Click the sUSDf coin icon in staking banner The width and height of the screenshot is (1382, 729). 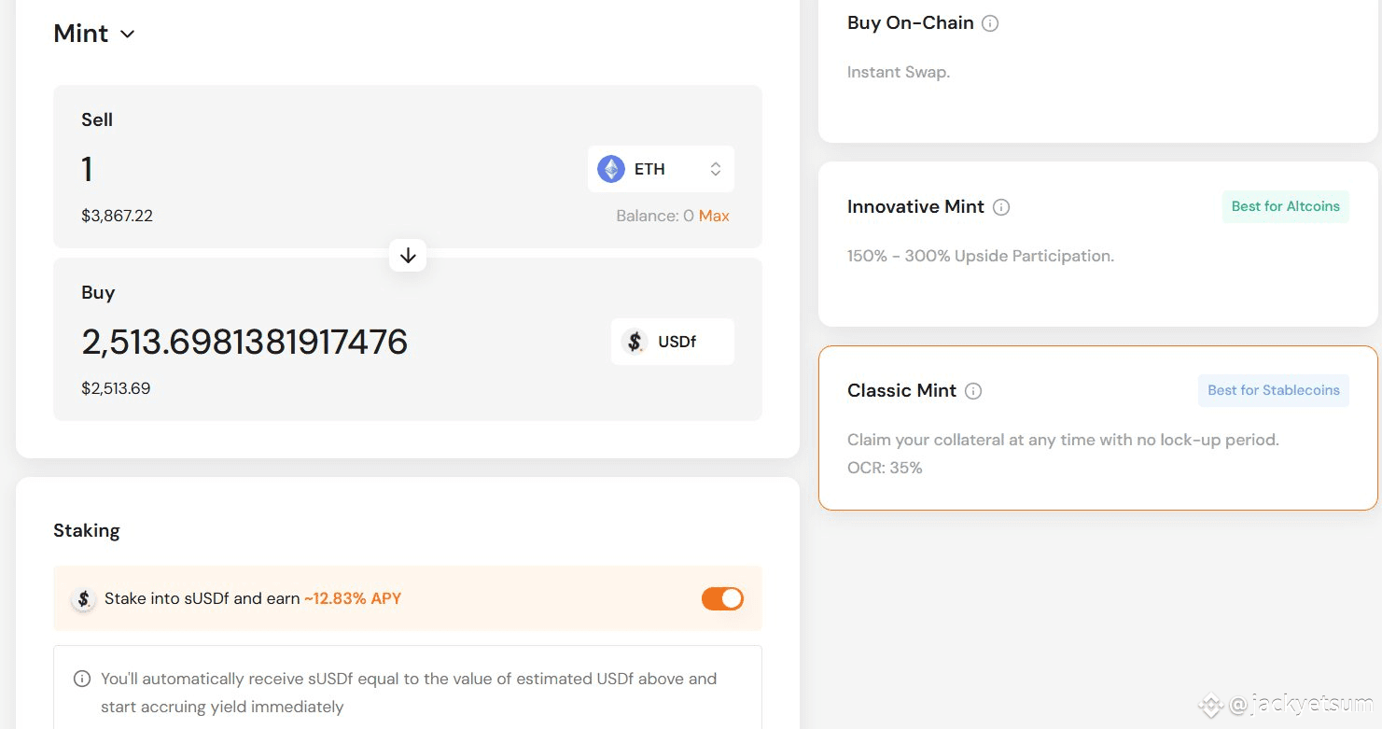click(x=84, y=599)
